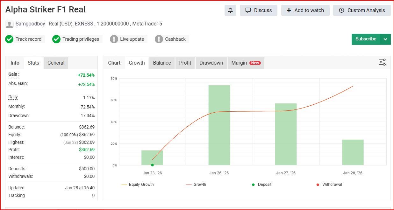This screenshot has width=394, height=210.
Task: Switch to the Balance chart tab
Action: pyautogui.click(x=162, y=63)
